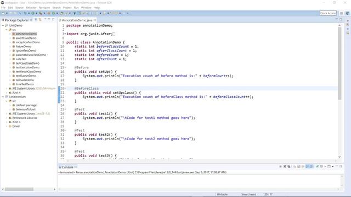Viewport: 351px width, 197px height.
Task: Click the Display Selected Console icon
Action: click(x=321, y=166)
